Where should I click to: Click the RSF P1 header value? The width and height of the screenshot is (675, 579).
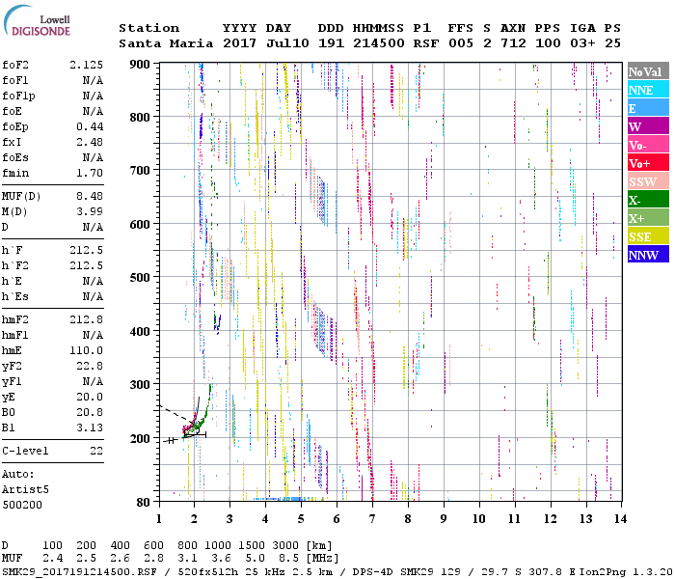(426, 43)
